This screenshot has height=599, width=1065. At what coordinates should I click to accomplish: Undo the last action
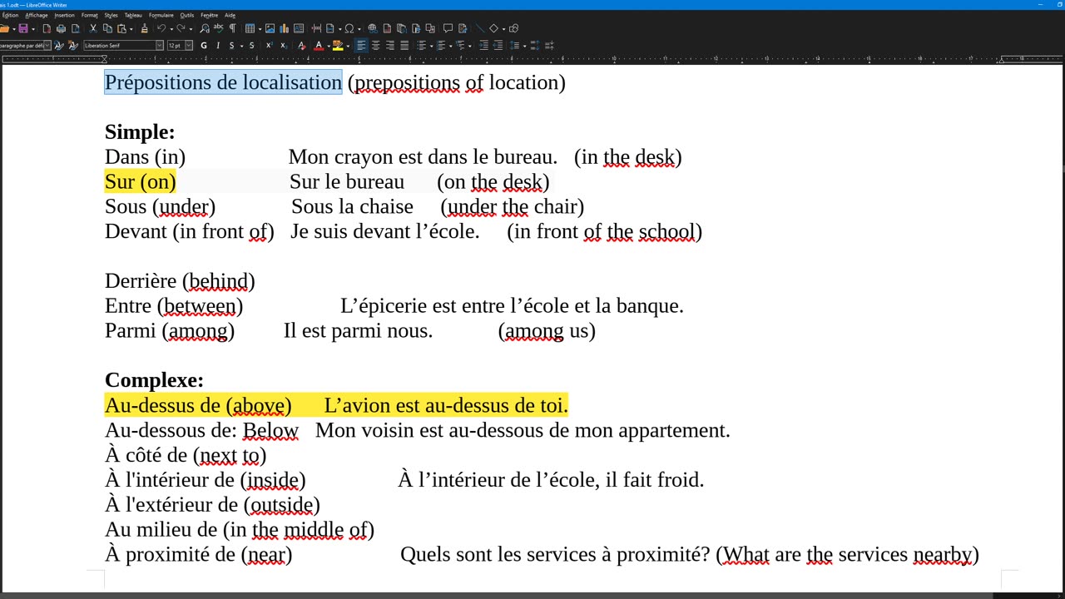(161, 28)
